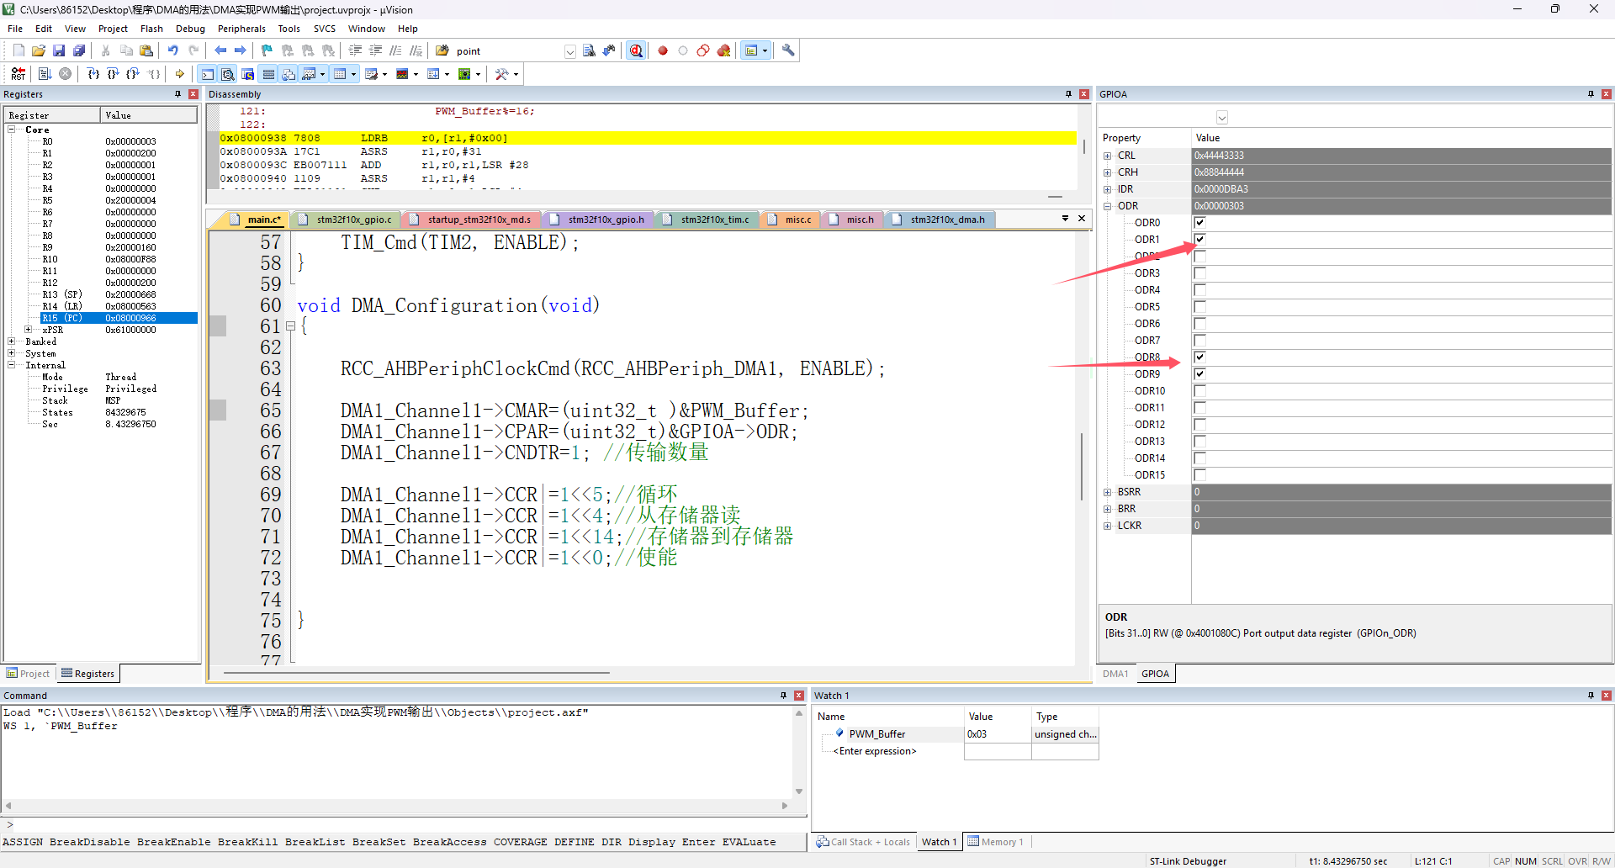Click the New file icon
Screen dimensions: 1615x868
[19, 50]
